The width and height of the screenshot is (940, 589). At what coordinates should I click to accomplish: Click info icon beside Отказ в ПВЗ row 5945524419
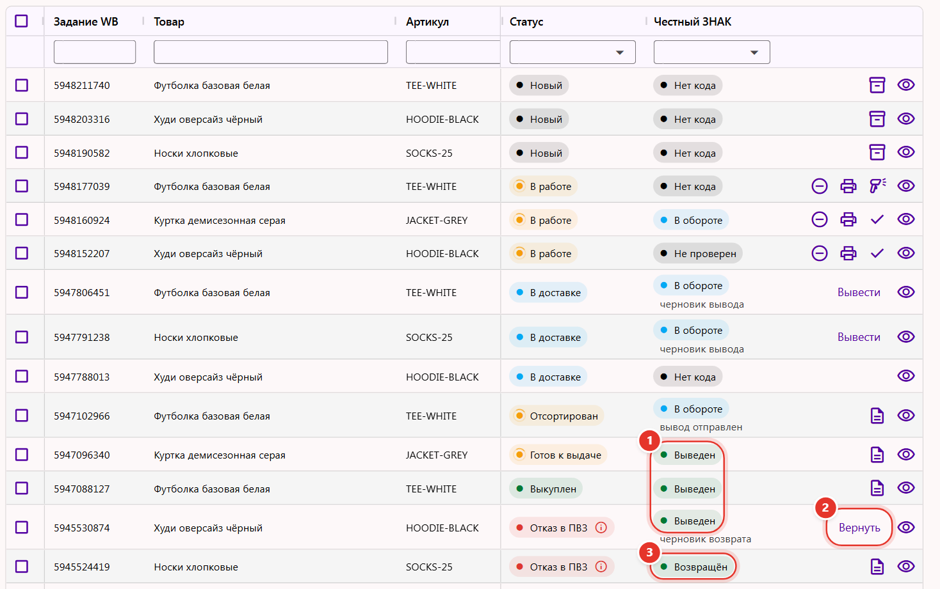(x=601, y=567)
